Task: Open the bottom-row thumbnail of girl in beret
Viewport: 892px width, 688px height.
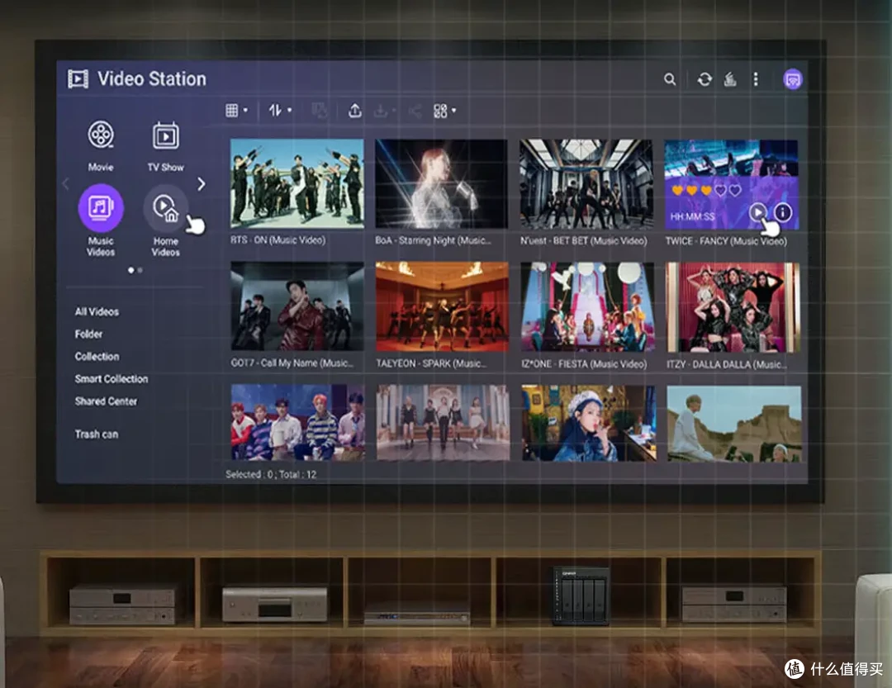Action: (589, 423)
